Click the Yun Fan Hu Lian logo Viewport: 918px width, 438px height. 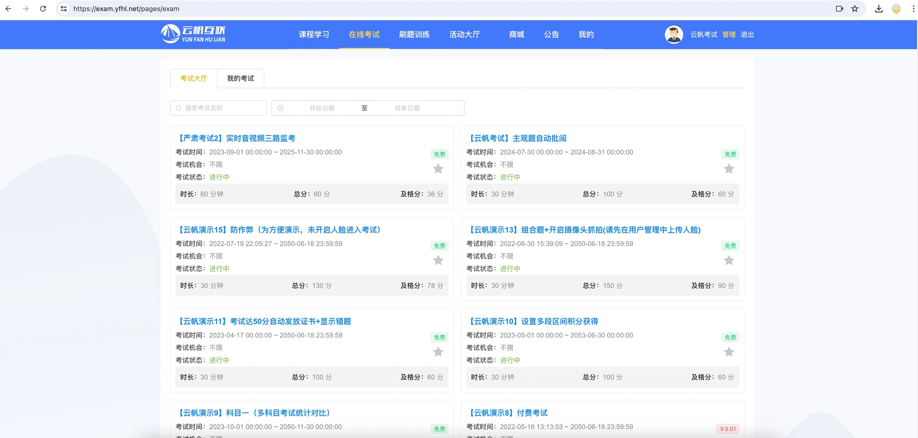[x=193, y=34]
